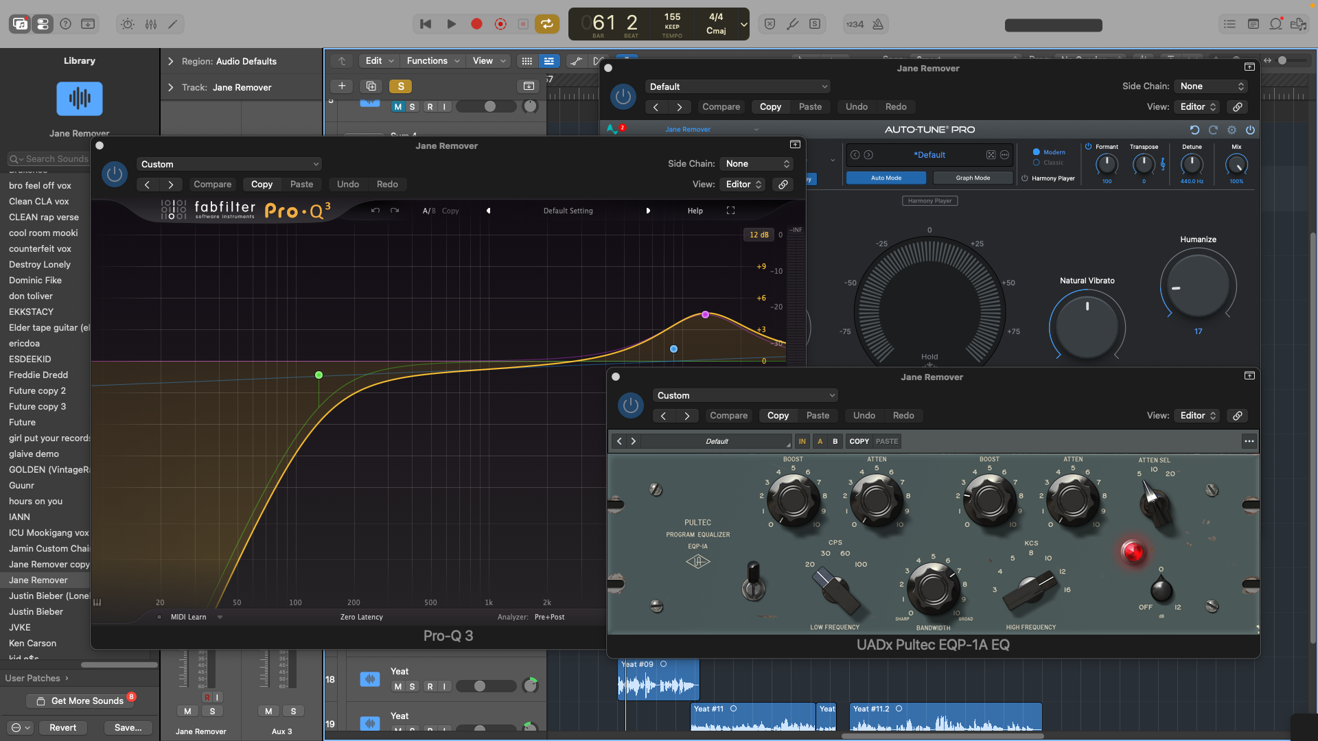Click Undo in Auto-Tune plugin header

[856, 107]
